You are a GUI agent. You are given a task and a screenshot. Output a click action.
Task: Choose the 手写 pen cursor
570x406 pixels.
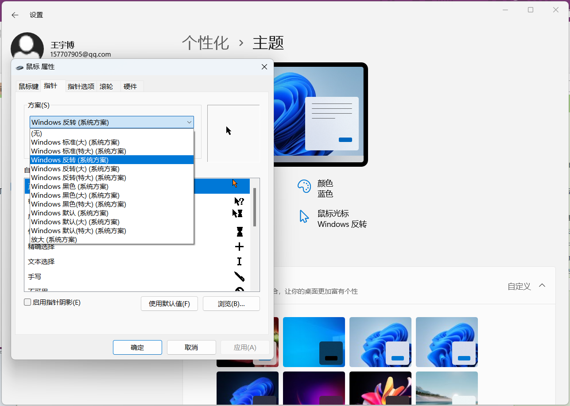pyautogui.click(x=240, y=276)
